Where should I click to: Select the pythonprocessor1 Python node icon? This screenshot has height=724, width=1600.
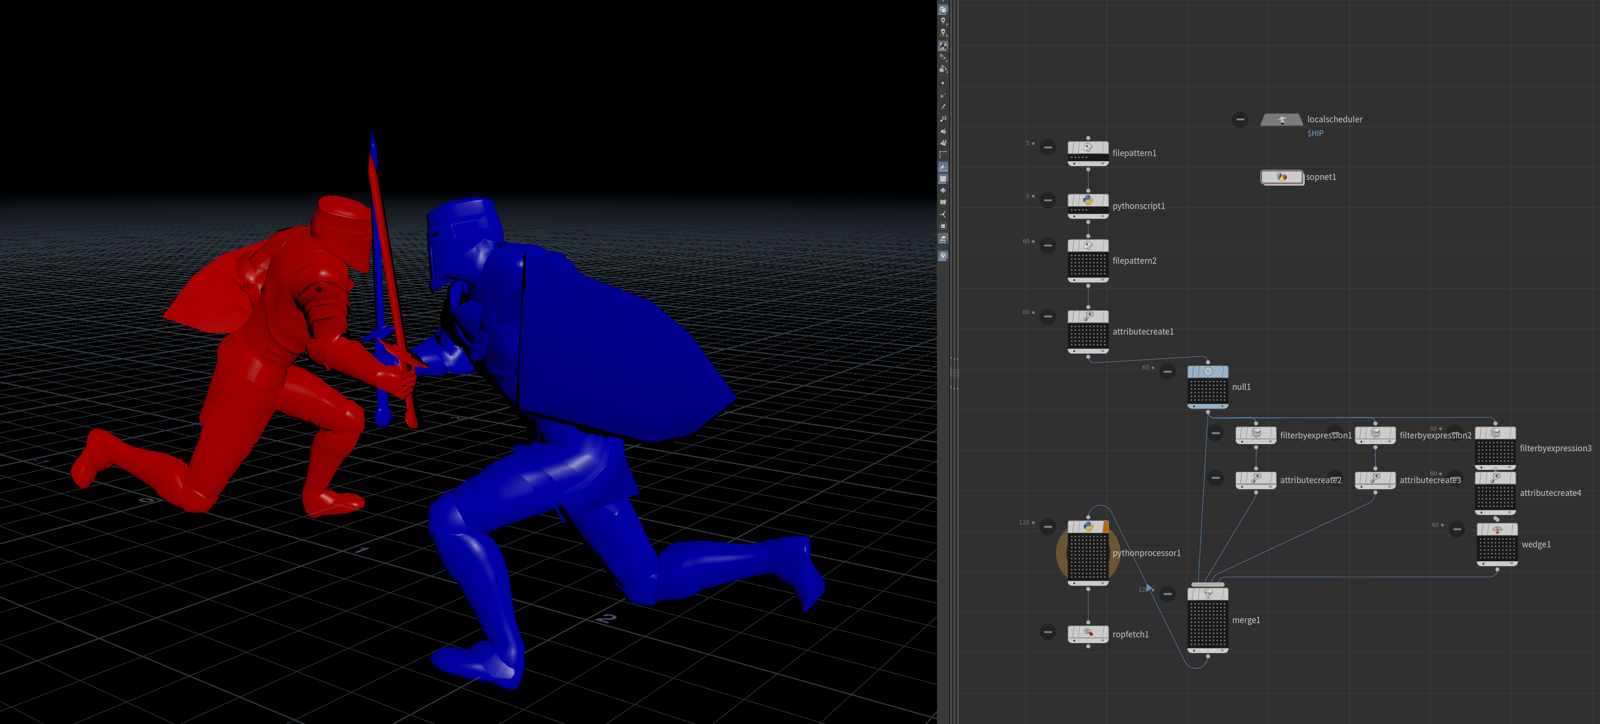coord(1087,526)
